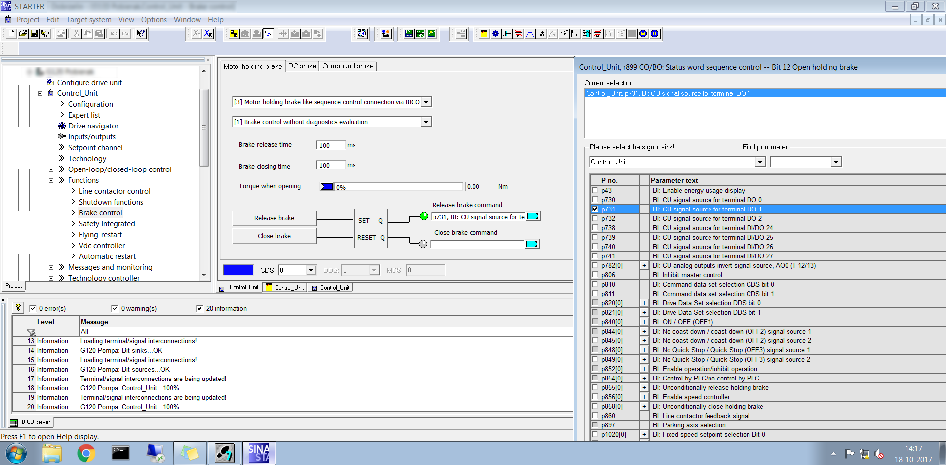Viewport: 946px width, 465px height.
Task: Open the drive navigator gear icon
Action: 495,34
